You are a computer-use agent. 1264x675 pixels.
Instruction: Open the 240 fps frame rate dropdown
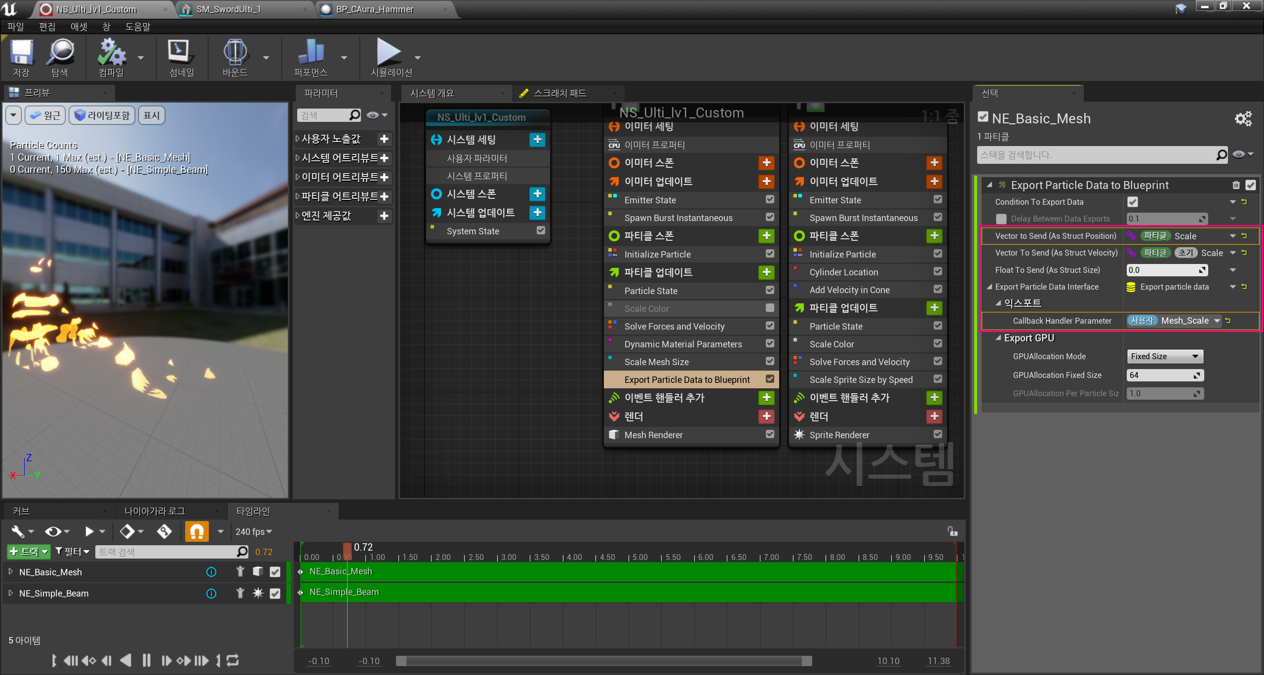(254, 531)
